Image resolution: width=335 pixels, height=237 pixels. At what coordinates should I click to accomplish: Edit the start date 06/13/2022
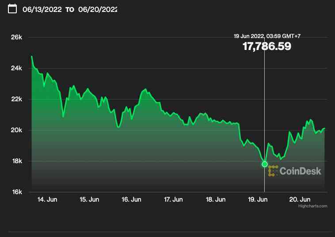(x=42, y=9)
